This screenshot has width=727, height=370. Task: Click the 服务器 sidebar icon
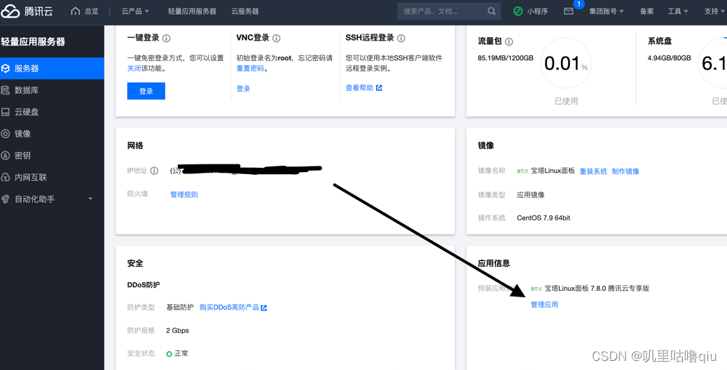[x=6, y=68]
